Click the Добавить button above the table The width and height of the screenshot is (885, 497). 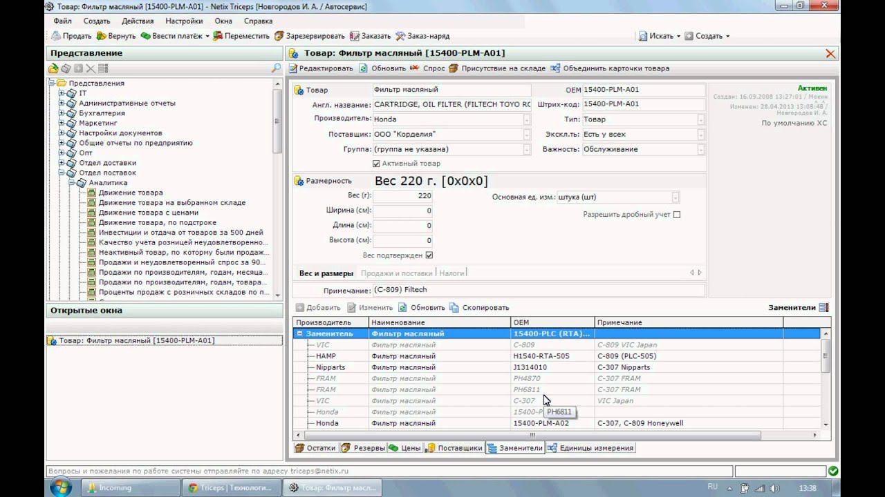point(318,308)
